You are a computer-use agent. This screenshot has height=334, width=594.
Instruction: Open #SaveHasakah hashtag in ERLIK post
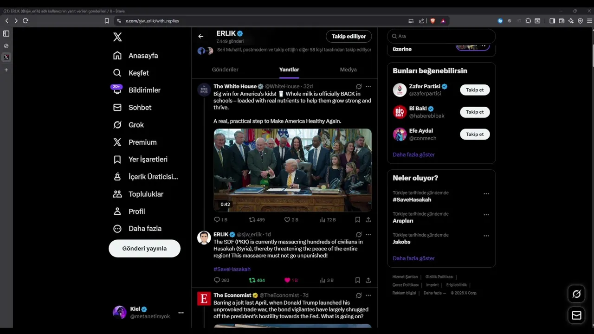pyautogui.click(x=232, y=269)
